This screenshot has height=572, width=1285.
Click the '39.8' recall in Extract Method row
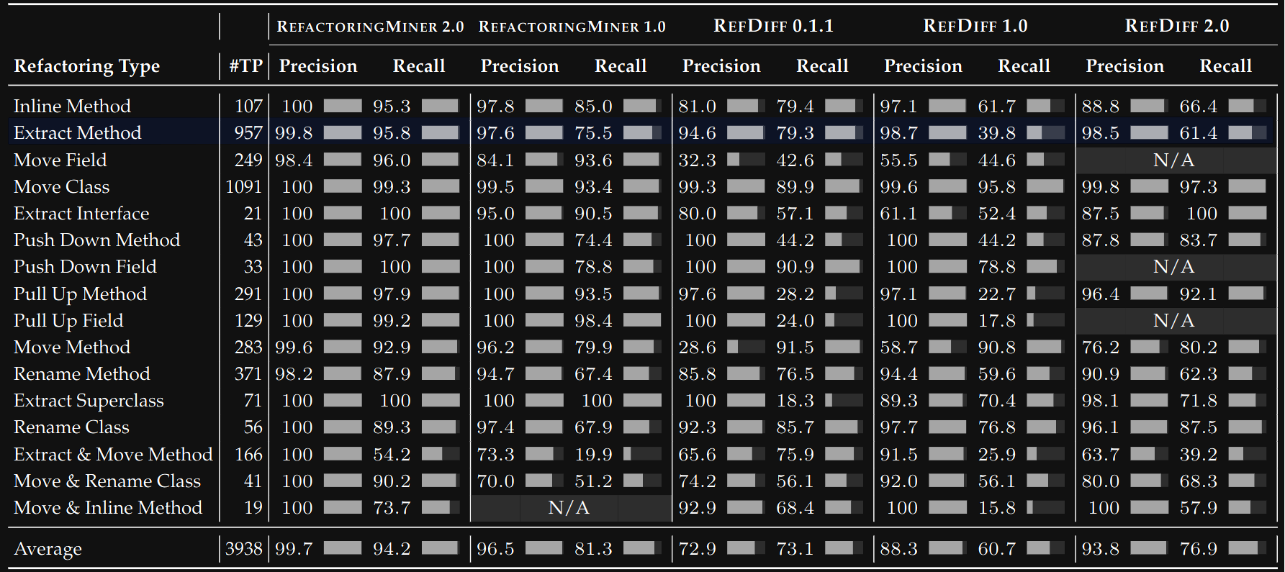click(x=996, y=133)
